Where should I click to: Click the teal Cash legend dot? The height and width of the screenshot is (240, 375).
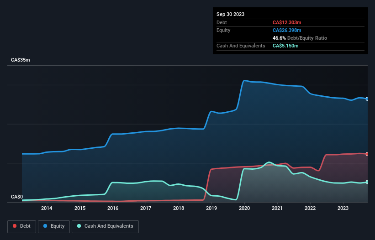(79, 226)
